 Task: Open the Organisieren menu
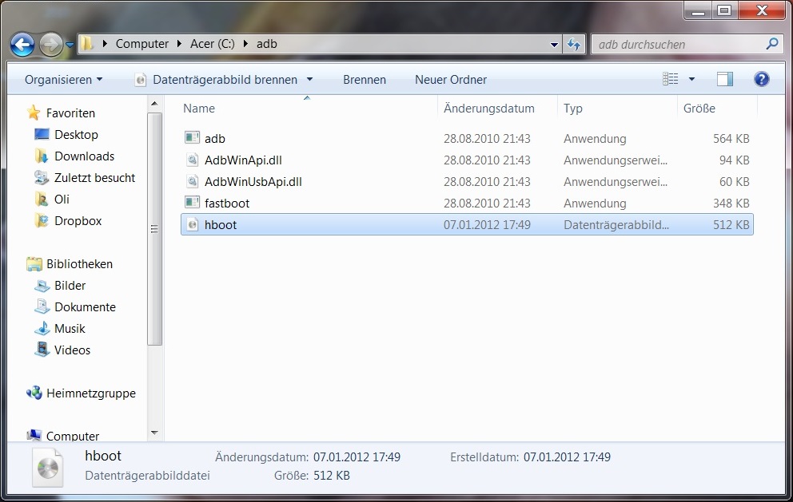[63, 79]
